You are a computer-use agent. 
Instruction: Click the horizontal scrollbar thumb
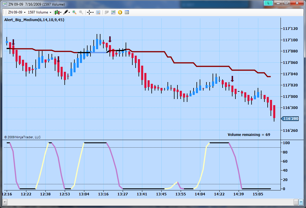[x=296, y=202]
